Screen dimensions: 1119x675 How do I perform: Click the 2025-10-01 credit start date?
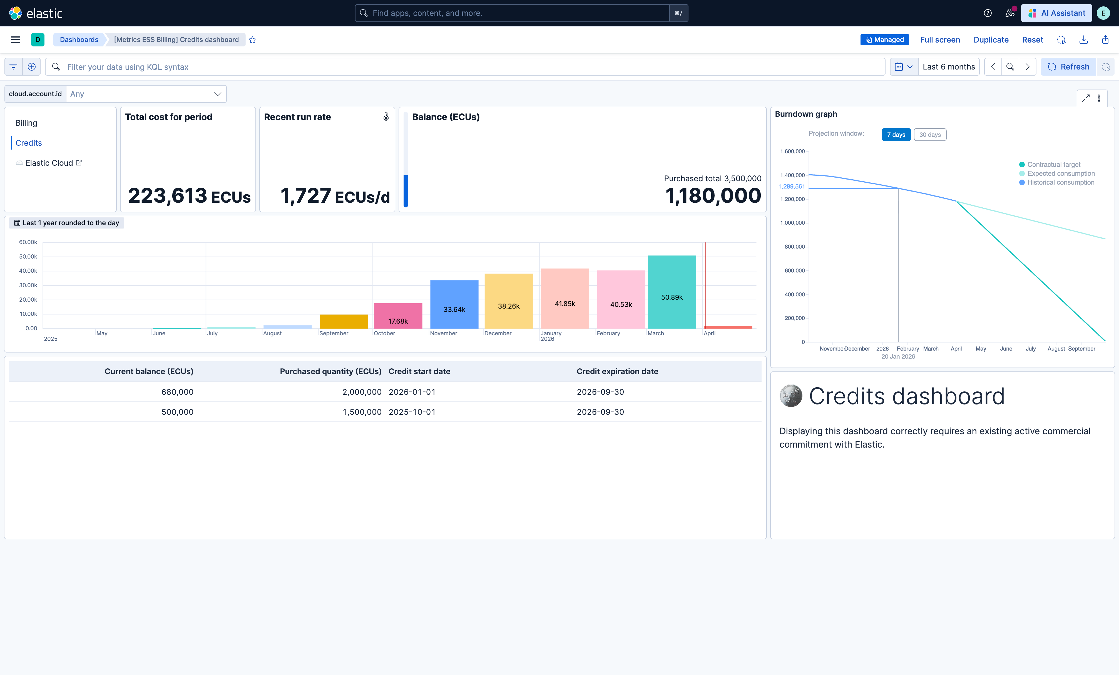(412, 411)
